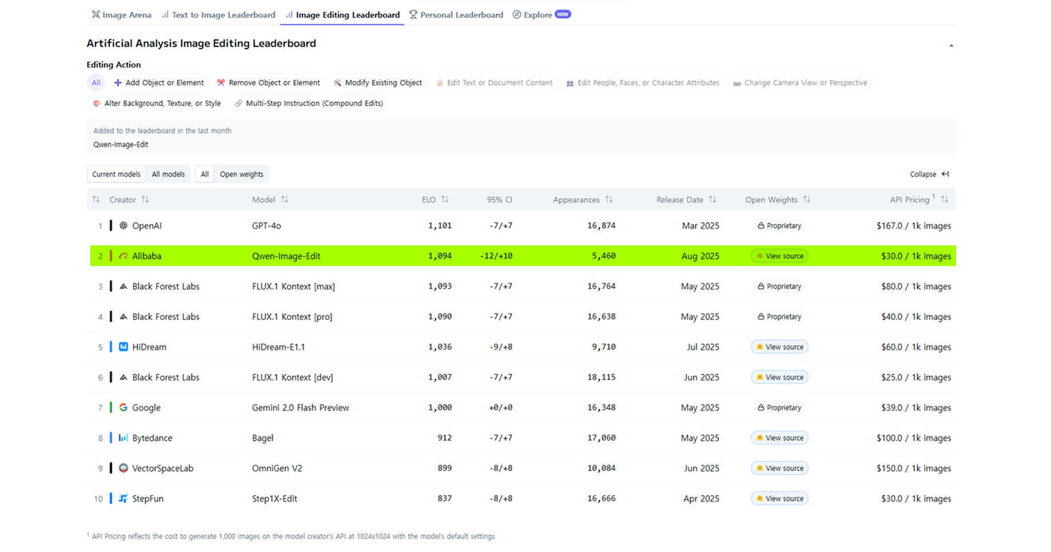This screenshot has width=1051, height=552.
Task: Select Image Editing Leaderboard tab
Action: (343, 15)
